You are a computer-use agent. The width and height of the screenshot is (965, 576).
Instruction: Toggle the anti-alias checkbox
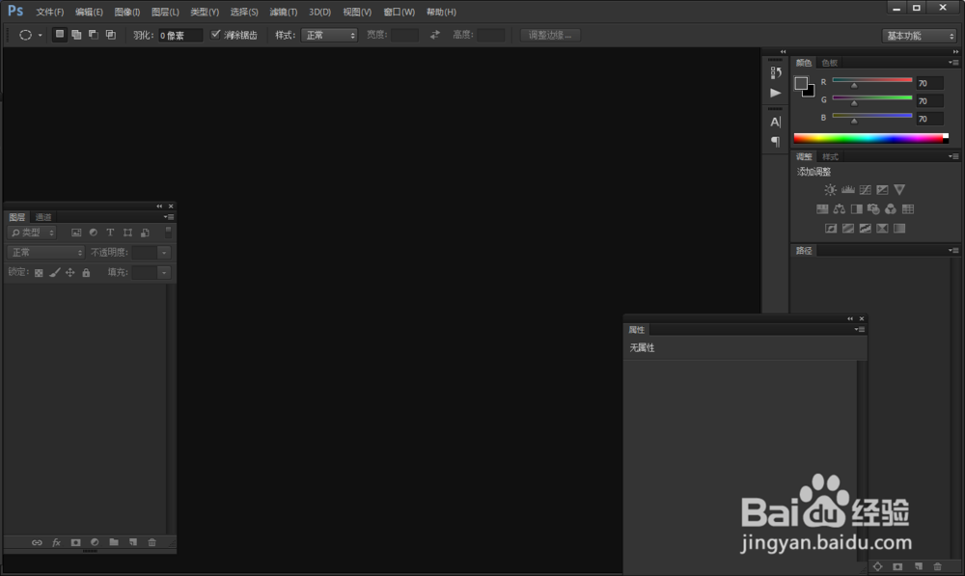click(215, 35)
